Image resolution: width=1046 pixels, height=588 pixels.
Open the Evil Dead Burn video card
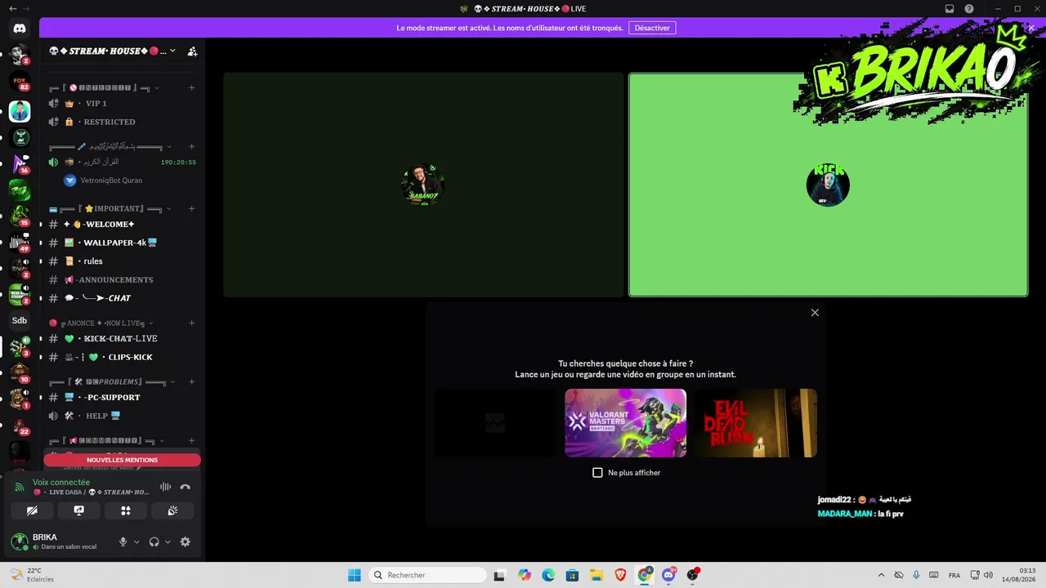click(x=756, y=423)
